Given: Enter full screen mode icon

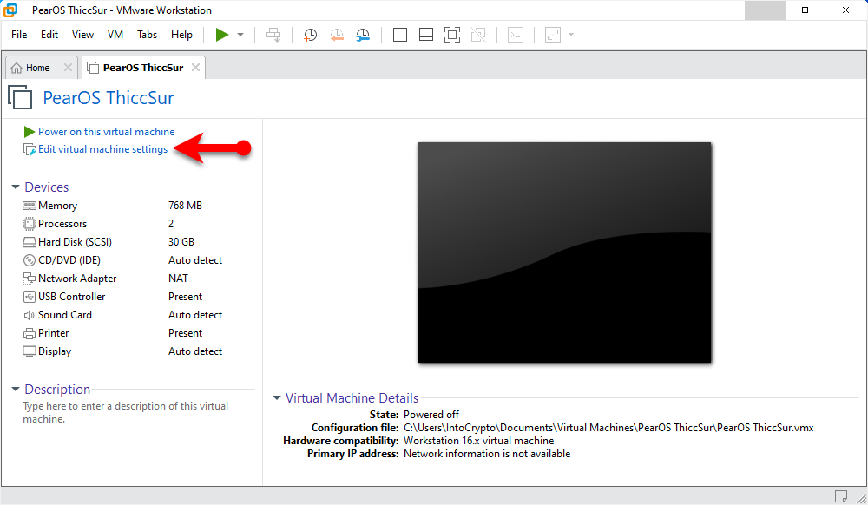Looking at the screenshot, I should click(452, 35).
